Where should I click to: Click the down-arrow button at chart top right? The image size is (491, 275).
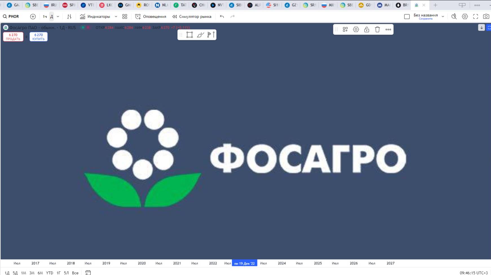tap(481, 28)
